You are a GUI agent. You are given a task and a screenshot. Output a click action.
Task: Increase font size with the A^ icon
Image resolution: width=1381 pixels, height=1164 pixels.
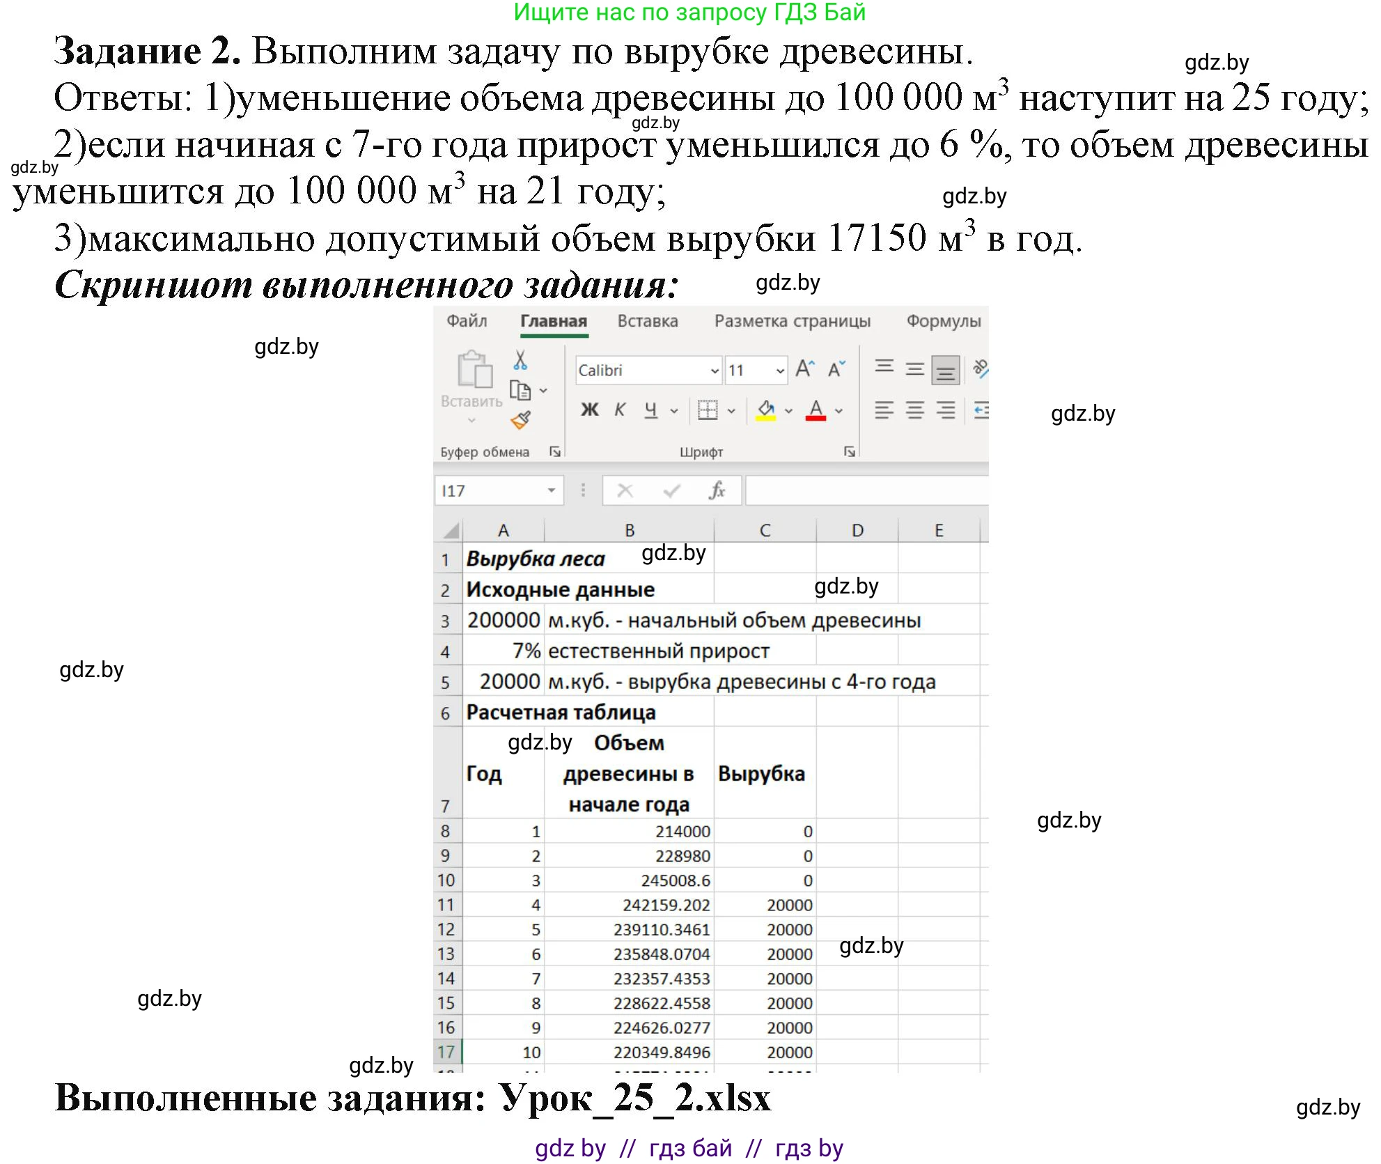click(x=805, y=368)
